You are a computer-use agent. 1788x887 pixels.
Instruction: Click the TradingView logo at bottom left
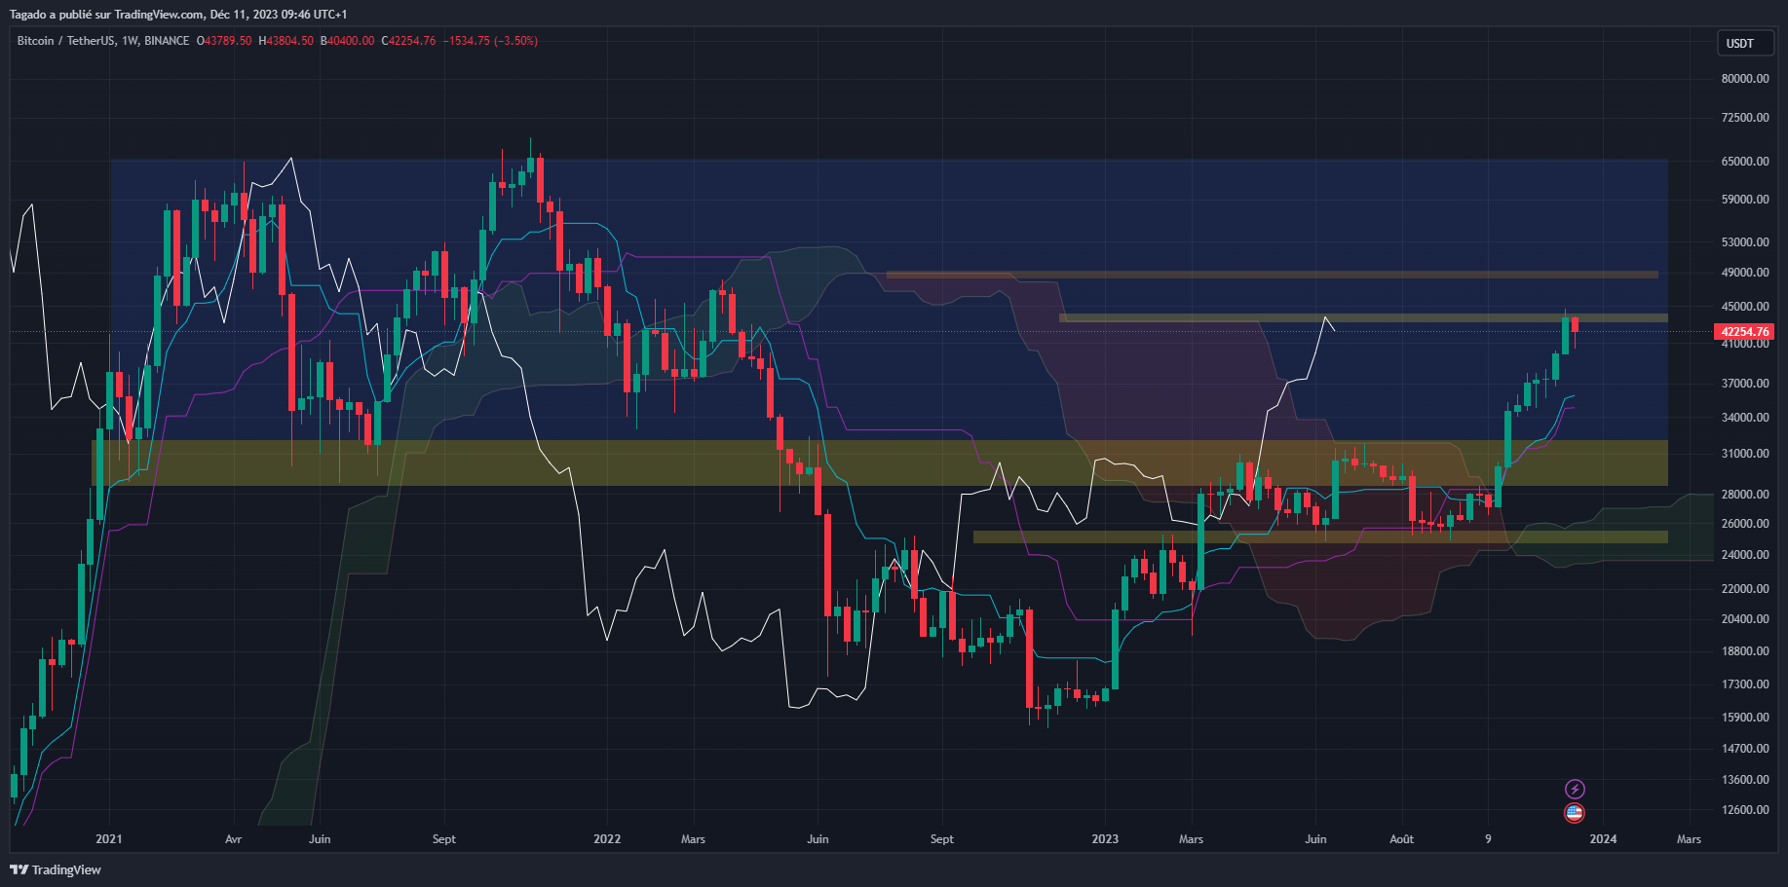pyautogui.click(x=56, y=869)
